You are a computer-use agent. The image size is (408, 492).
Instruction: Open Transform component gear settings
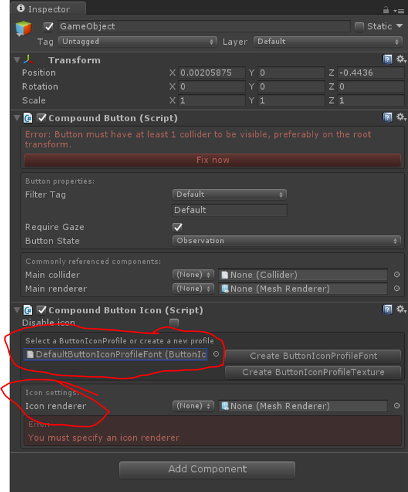pyautogui.click(x=401, y=59)
